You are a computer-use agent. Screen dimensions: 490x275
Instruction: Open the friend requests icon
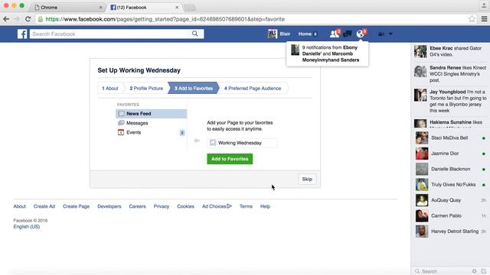click(334, 34)
